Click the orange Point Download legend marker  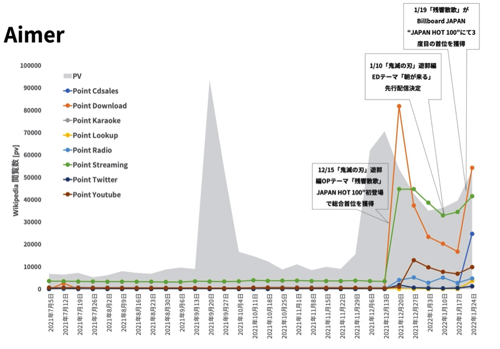pyautogui.click(x=67, y=106)
